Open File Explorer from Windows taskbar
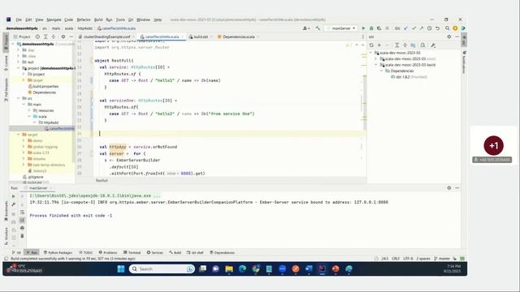The width and height of the screenshot is (520, 292). coord(229,268)
